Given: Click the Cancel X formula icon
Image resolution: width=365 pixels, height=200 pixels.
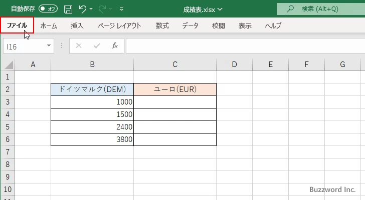Looking at the screenshot, I should [79, 45].
